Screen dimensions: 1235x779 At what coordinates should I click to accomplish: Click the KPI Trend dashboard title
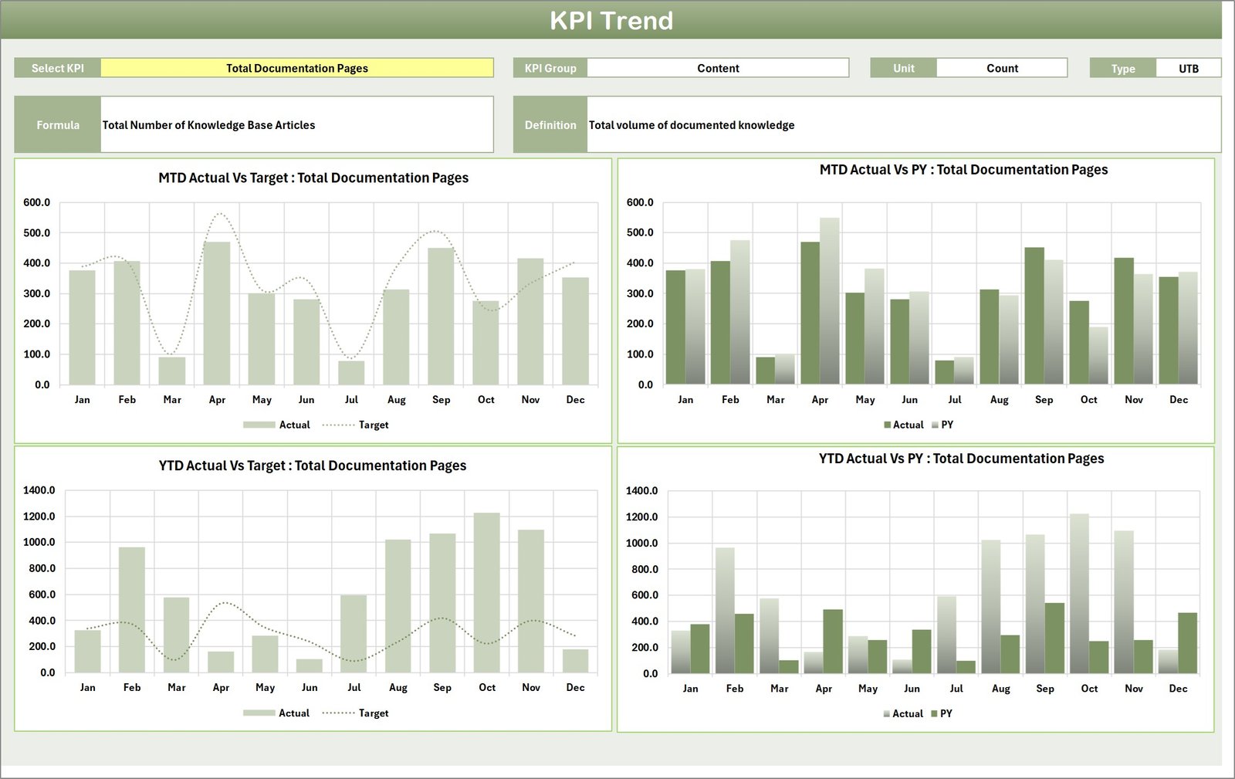pos(612,21)
